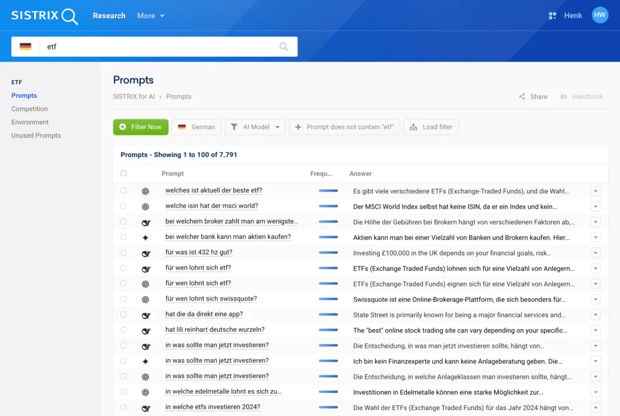Open the AI Model filter dropdown
The image size is (620, 416).
click(255, 127)
